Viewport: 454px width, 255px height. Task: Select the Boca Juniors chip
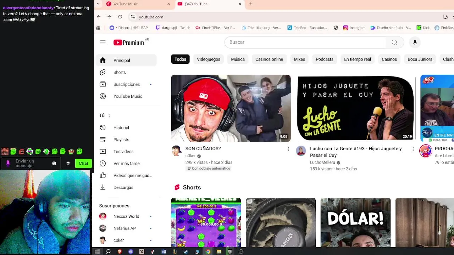tap(420, 59)
